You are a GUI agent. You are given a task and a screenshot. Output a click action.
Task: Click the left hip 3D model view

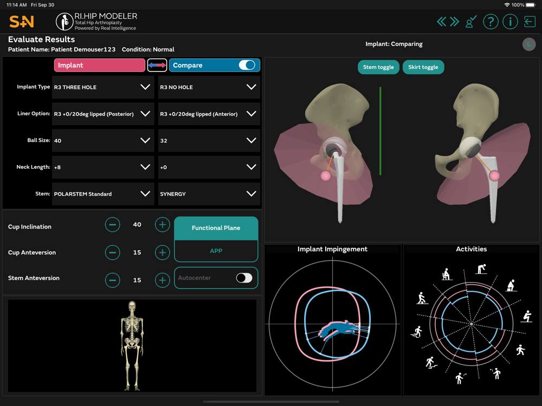point(323,152)
